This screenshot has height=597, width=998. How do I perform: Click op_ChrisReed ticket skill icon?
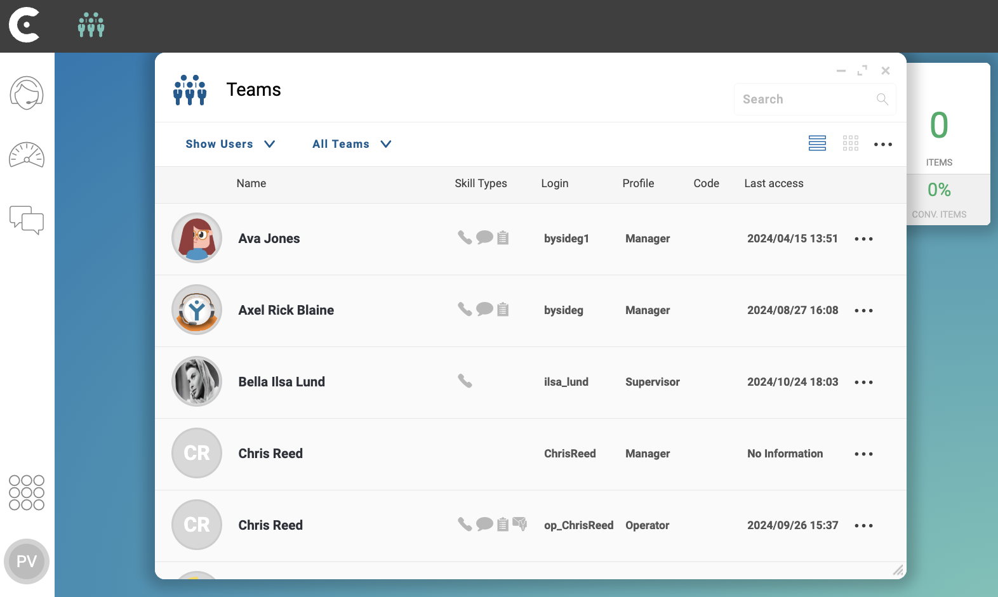point(503,525)
